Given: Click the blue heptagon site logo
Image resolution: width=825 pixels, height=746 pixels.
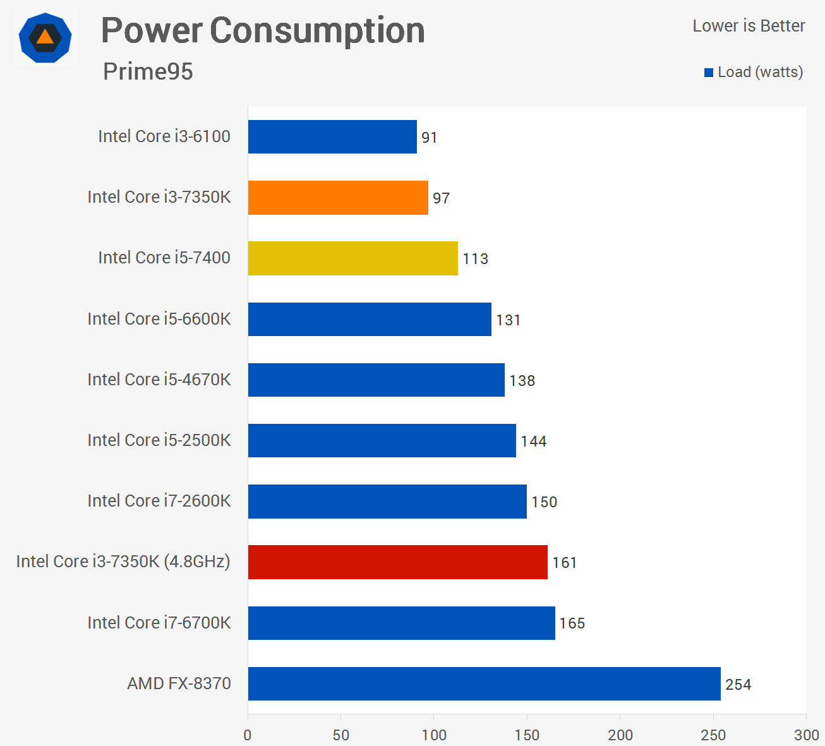Looking at the screenshot, I should point(45,38).
